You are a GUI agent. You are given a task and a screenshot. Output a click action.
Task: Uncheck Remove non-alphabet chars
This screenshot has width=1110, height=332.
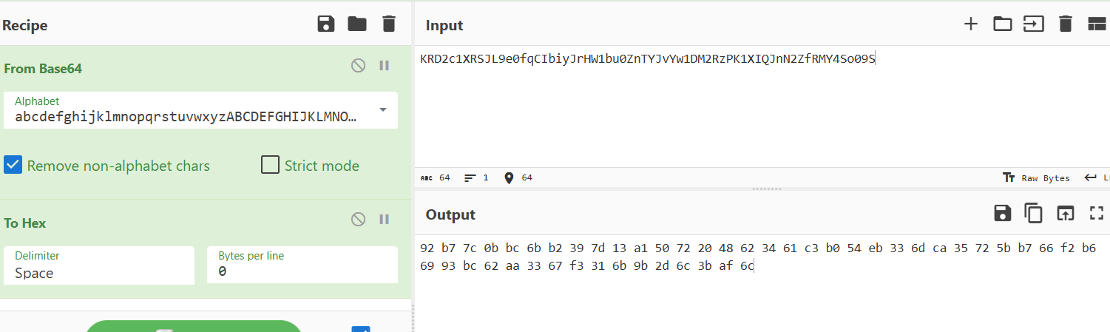coord(13,165)
